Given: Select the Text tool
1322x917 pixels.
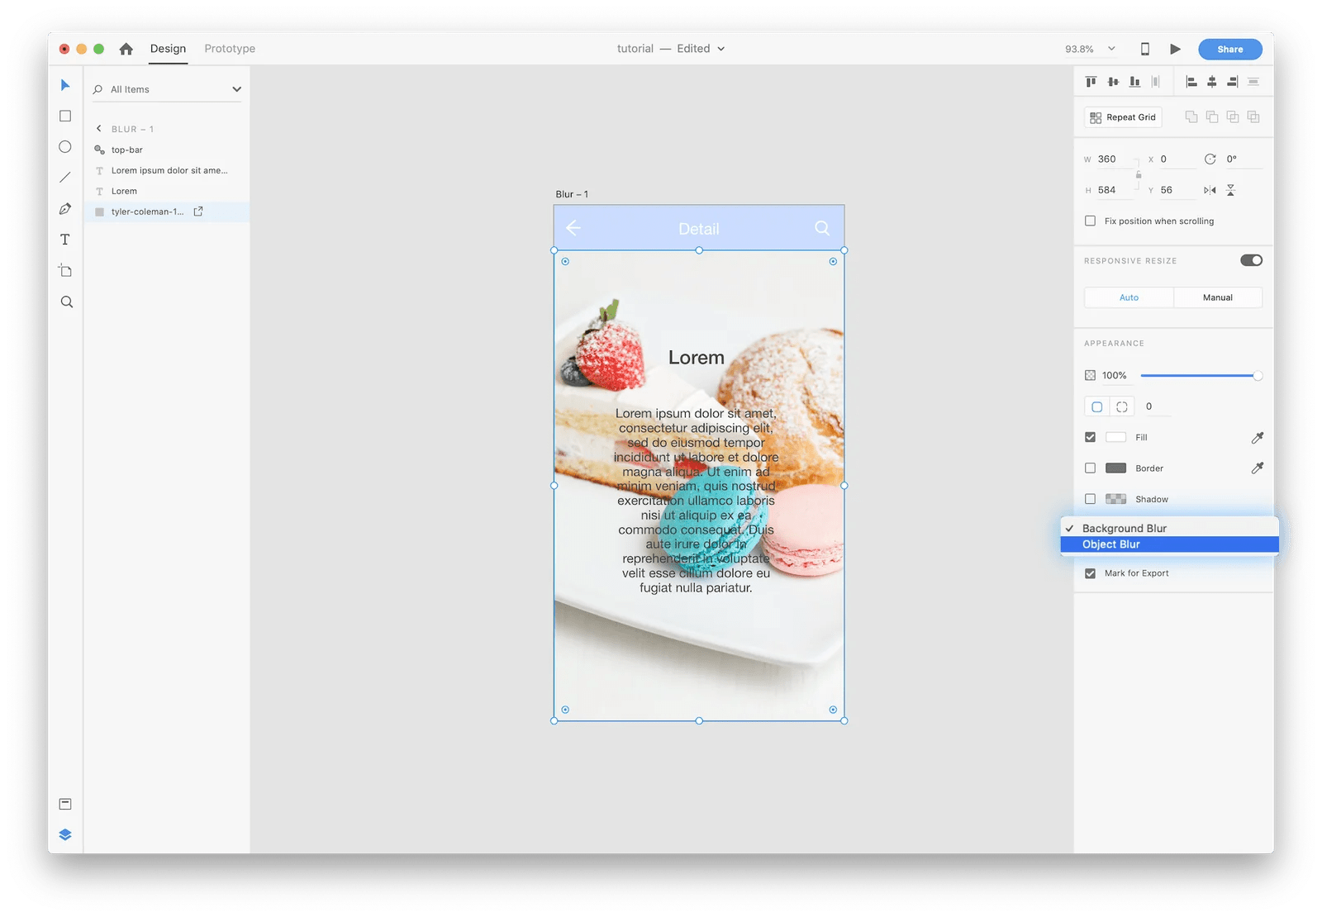Looking at the screenshot, I should (x=65, y=240).
